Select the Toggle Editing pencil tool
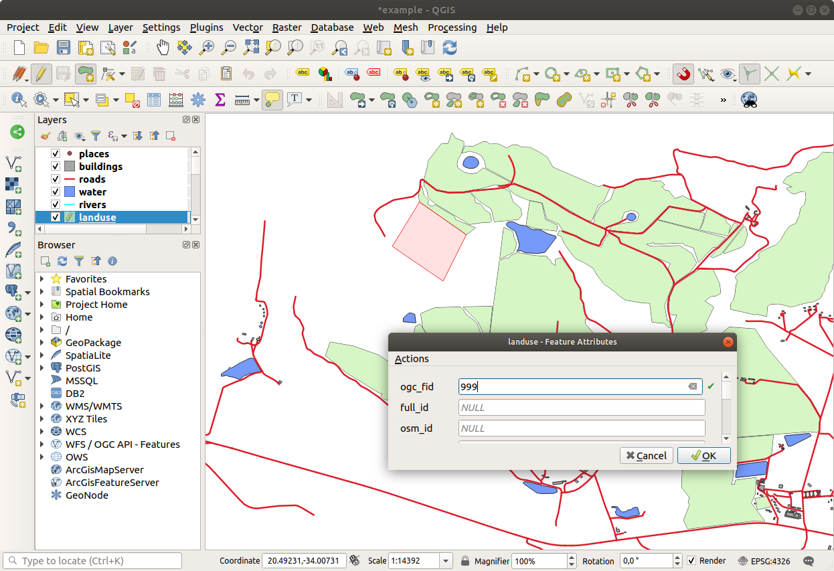 coord(41,74)
